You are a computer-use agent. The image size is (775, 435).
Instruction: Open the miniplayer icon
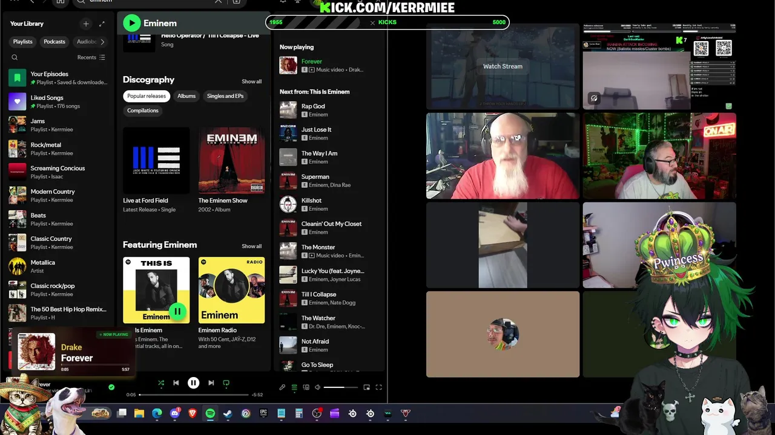click(x=366, y=387)
